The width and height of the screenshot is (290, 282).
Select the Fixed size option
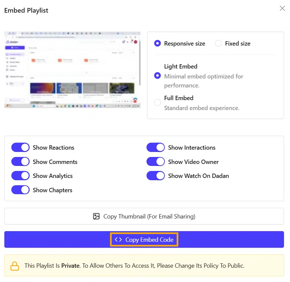(219, 43)
